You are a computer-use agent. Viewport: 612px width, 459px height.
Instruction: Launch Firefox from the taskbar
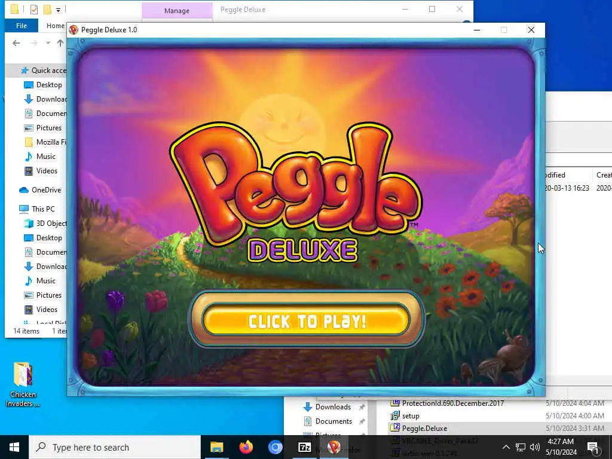coord(246,447)
